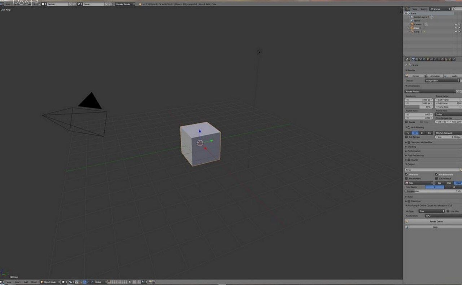Screen dimensions: 462x285
Task: Open the Object Constraints properties tab
Action: point(431,59)
